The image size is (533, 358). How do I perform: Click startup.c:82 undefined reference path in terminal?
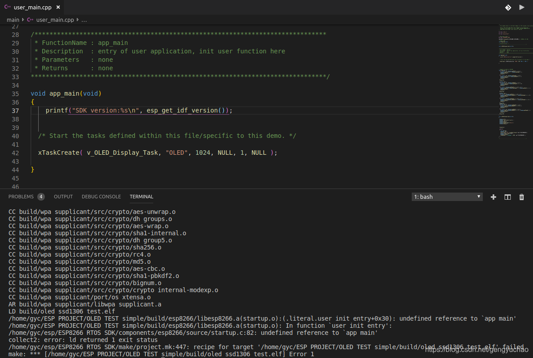click(x=193, y=333)
